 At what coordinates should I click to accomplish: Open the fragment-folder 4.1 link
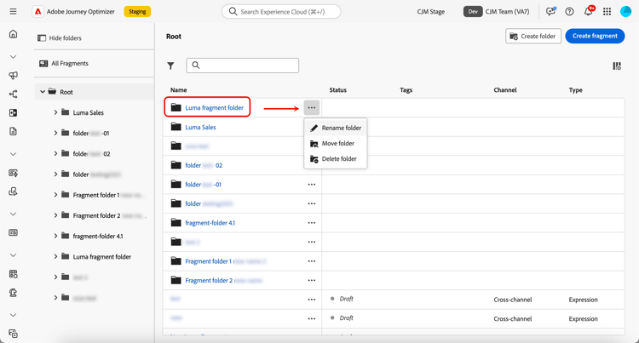point(210,222)
